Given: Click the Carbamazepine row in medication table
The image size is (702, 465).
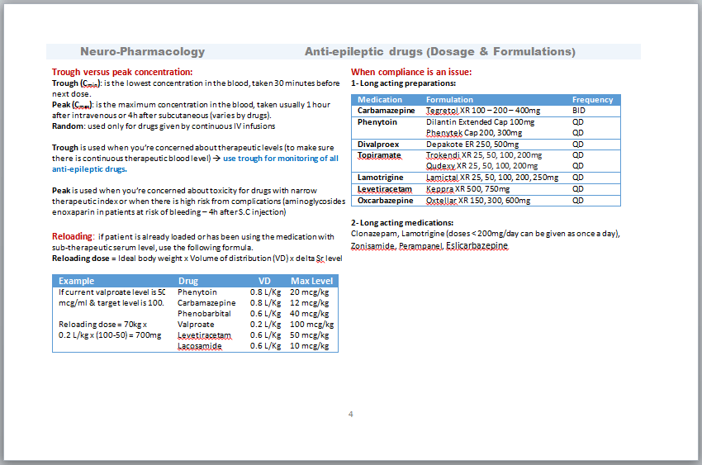Looking at the screenshot, I should [386, 111].
